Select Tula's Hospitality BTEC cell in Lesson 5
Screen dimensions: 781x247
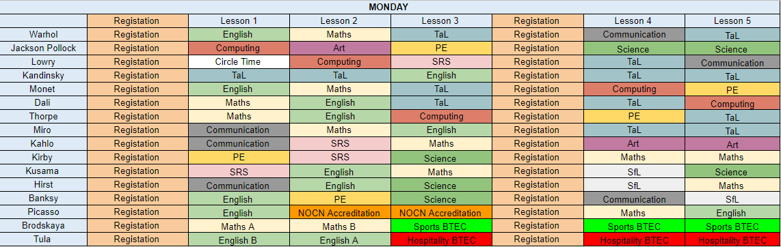pos(732,240)
